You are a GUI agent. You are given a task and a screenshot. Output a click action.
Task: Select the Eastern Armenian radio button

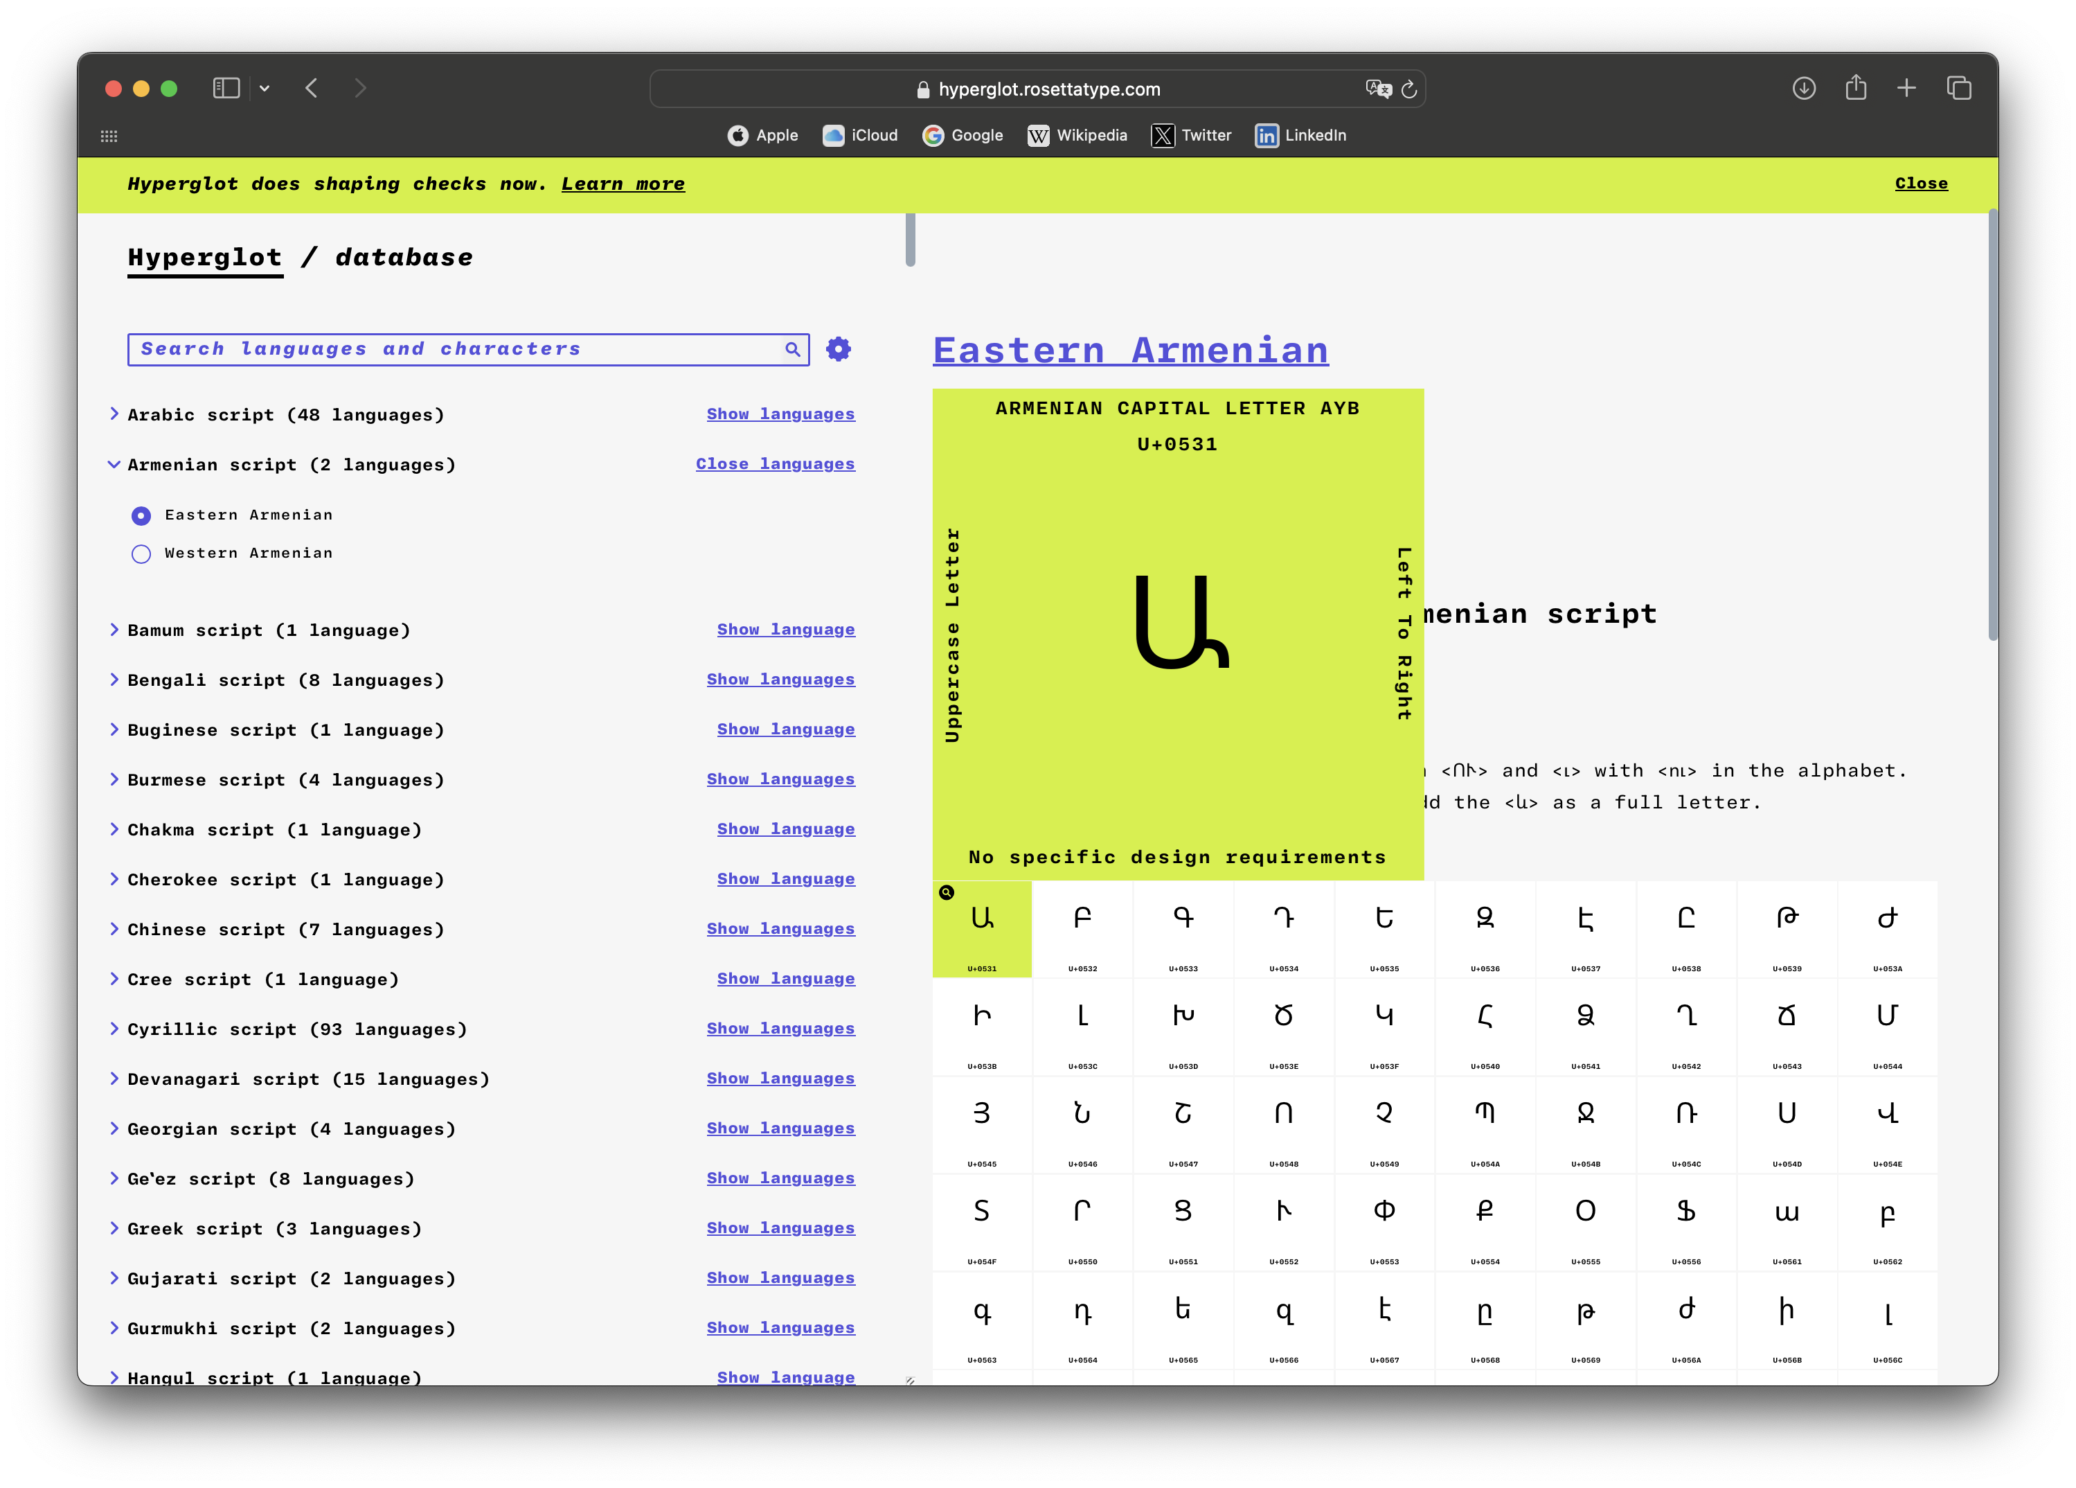141,515
